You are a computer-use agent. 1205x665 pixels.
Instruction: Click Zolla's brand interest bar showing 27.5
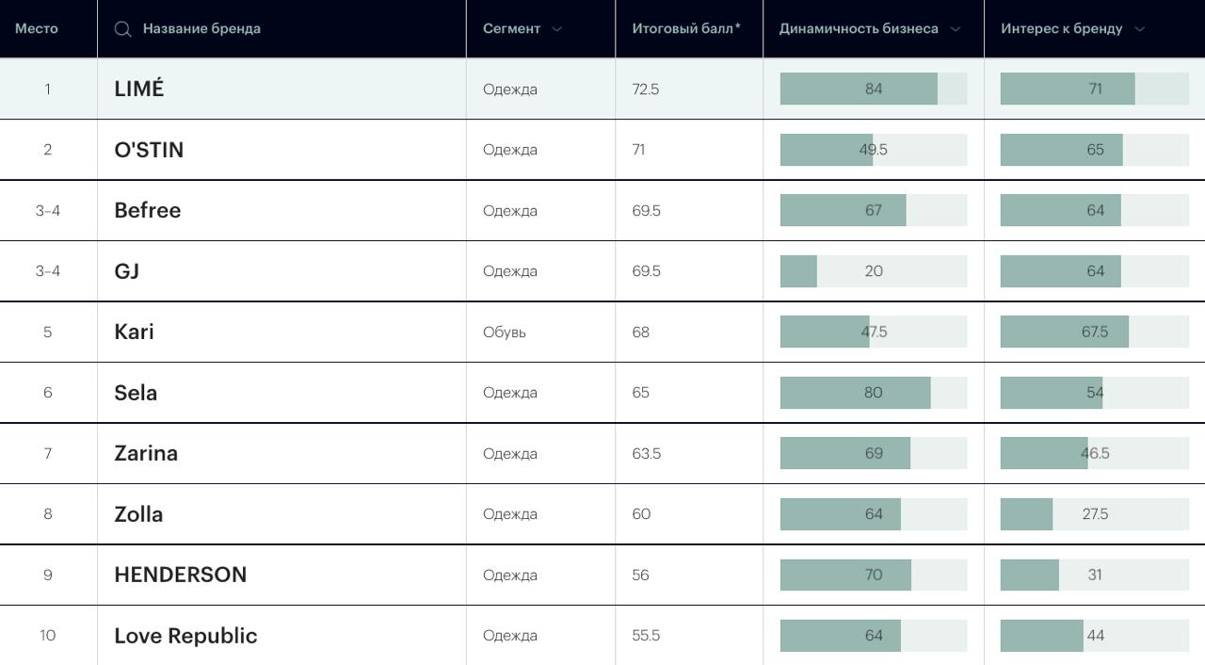click(x=1094, y=514)
